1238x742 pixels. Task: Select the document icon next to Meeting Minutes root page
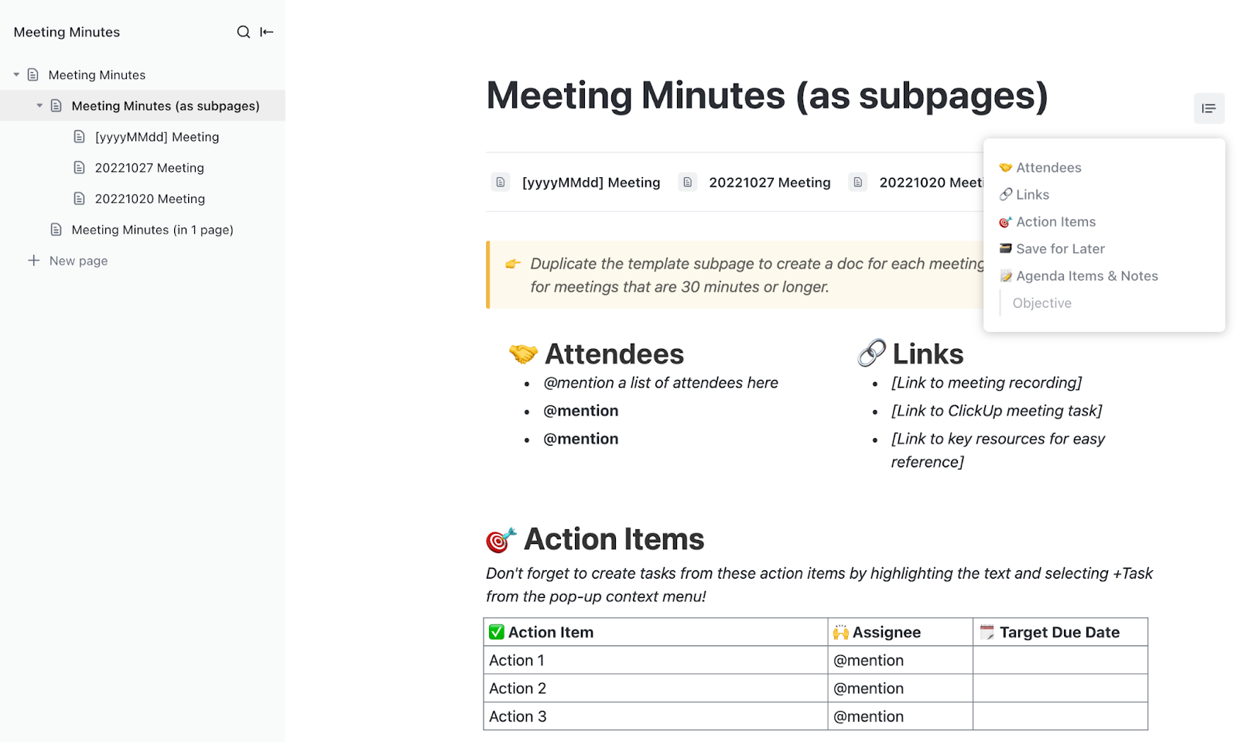point(32,74)
